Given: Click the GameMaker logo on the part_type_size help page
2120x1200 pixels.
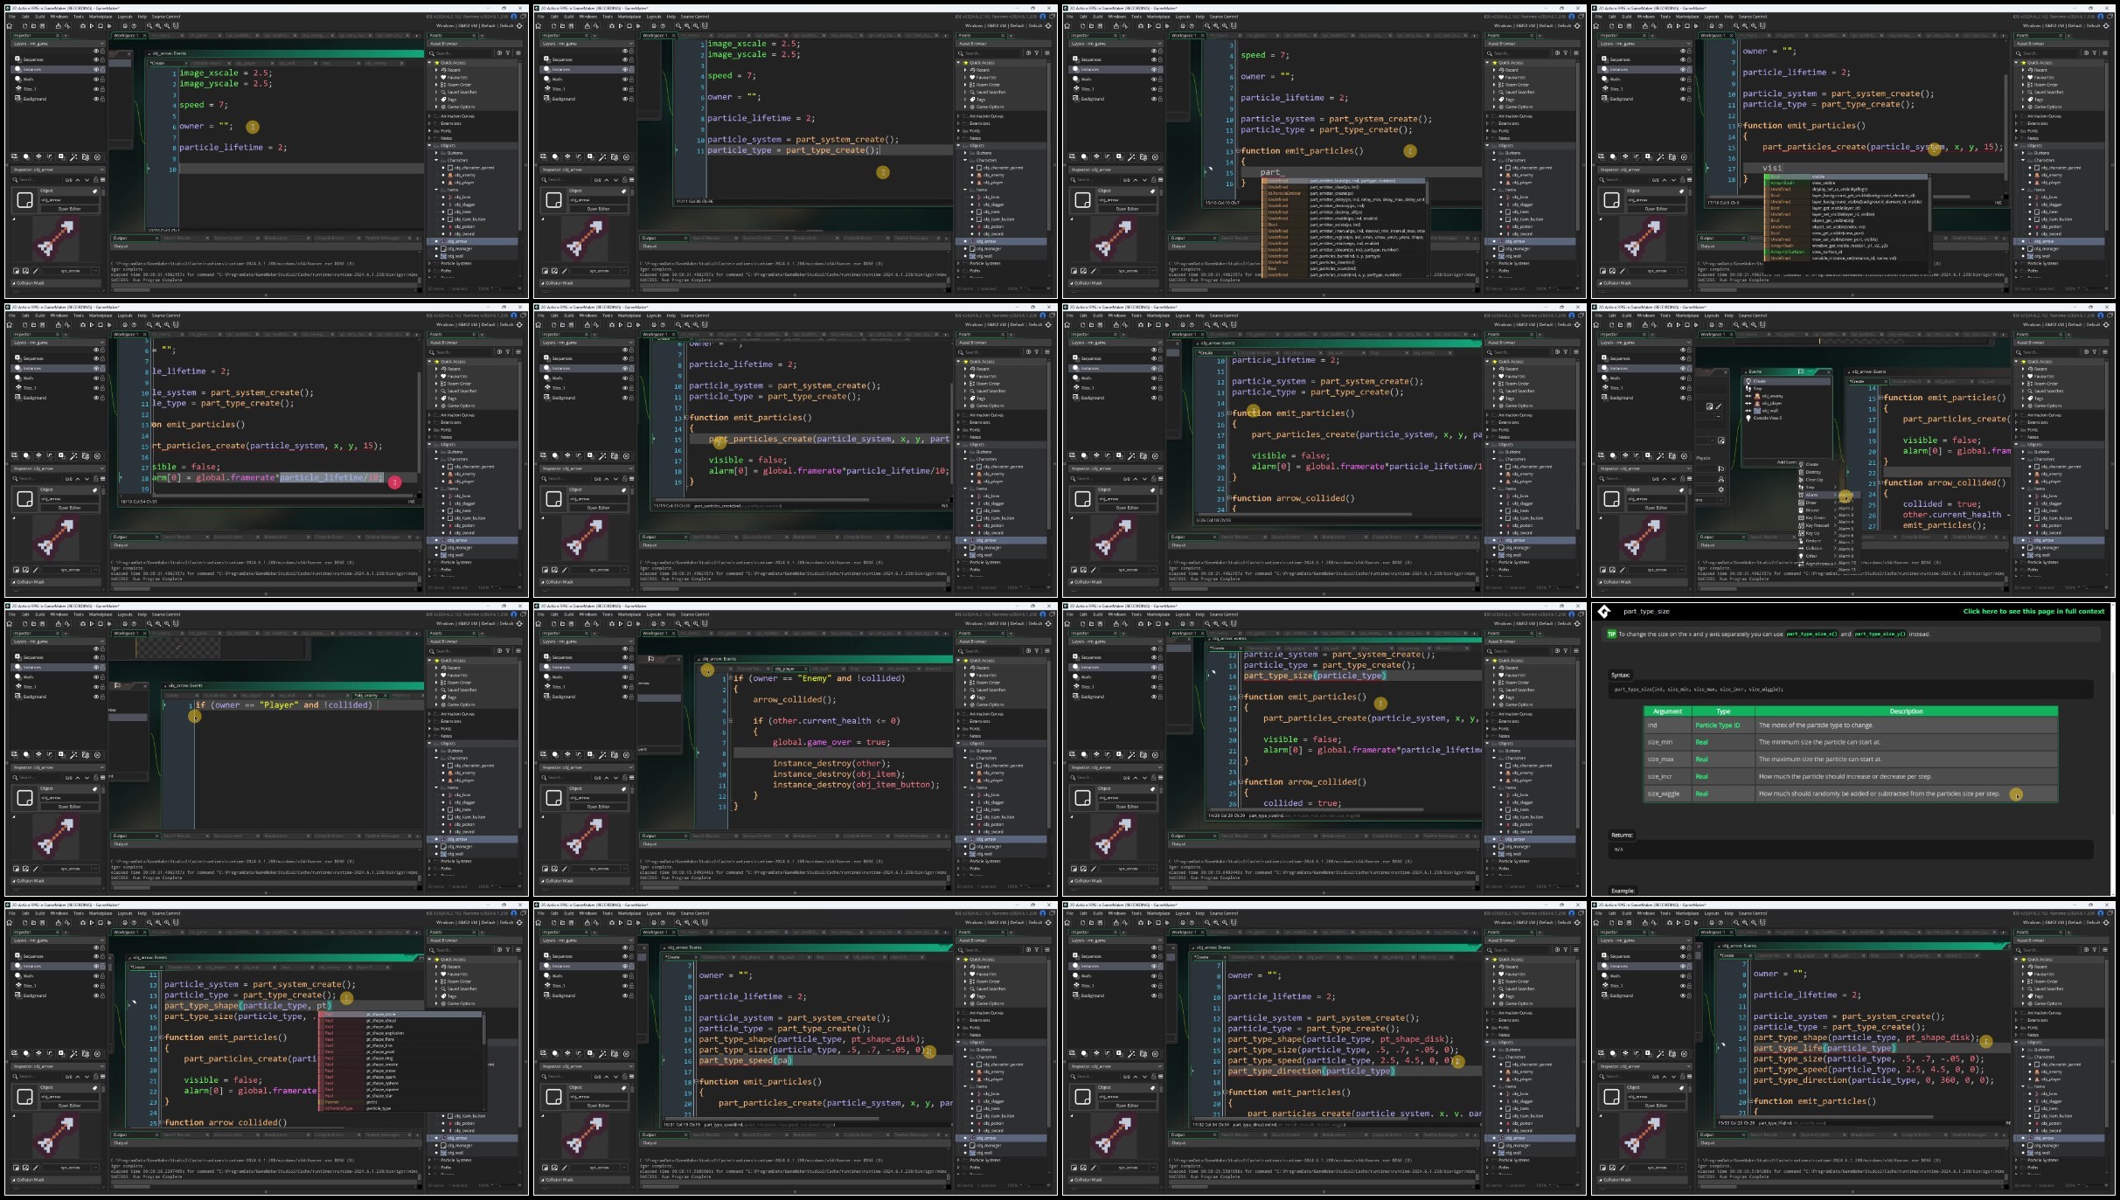Looking at the screenshot, I should coord(1604,611).
